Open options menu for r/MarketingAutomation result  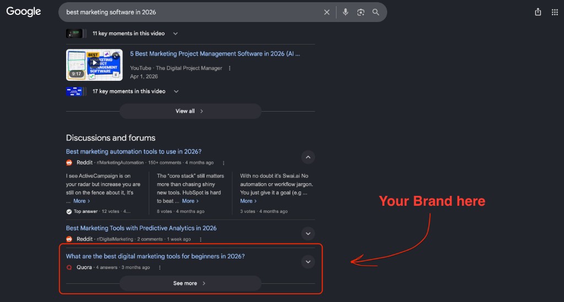(224, 163)
